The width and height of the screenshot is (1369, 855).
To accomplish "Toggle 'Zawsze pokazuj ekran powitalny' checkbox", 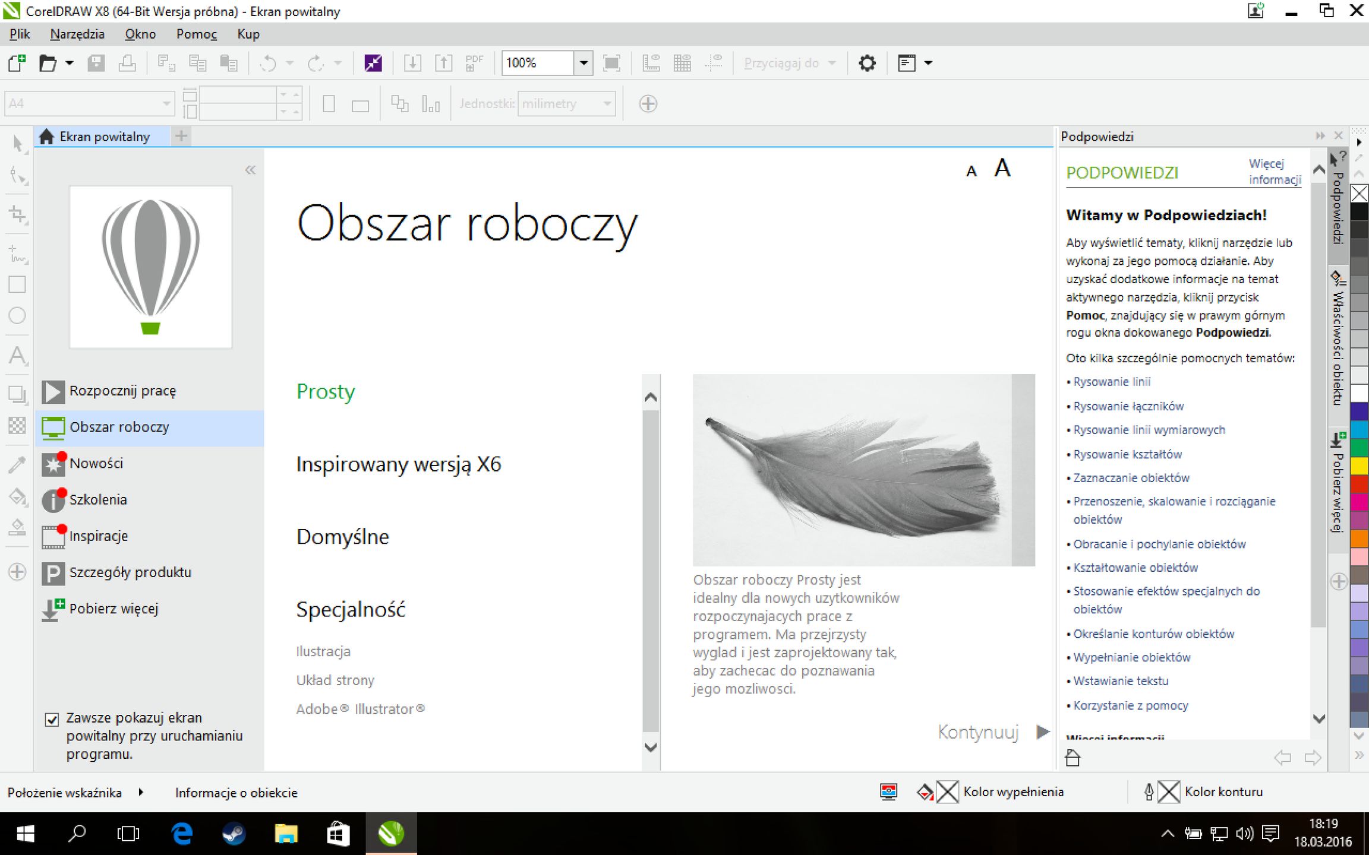I will [x=53, y=718].
